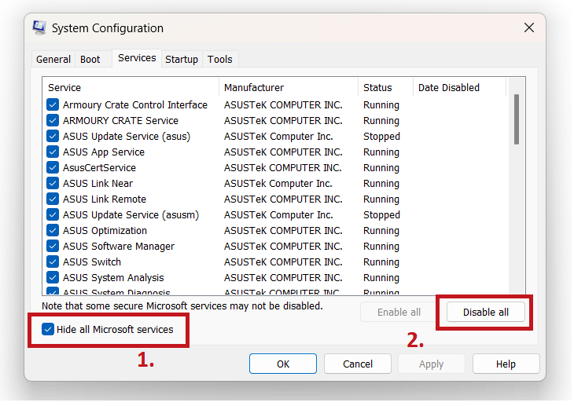Uncheck ASUS App Service checkbox
Viewport: 574px width, 406px height.
click(x=53, y=152)
